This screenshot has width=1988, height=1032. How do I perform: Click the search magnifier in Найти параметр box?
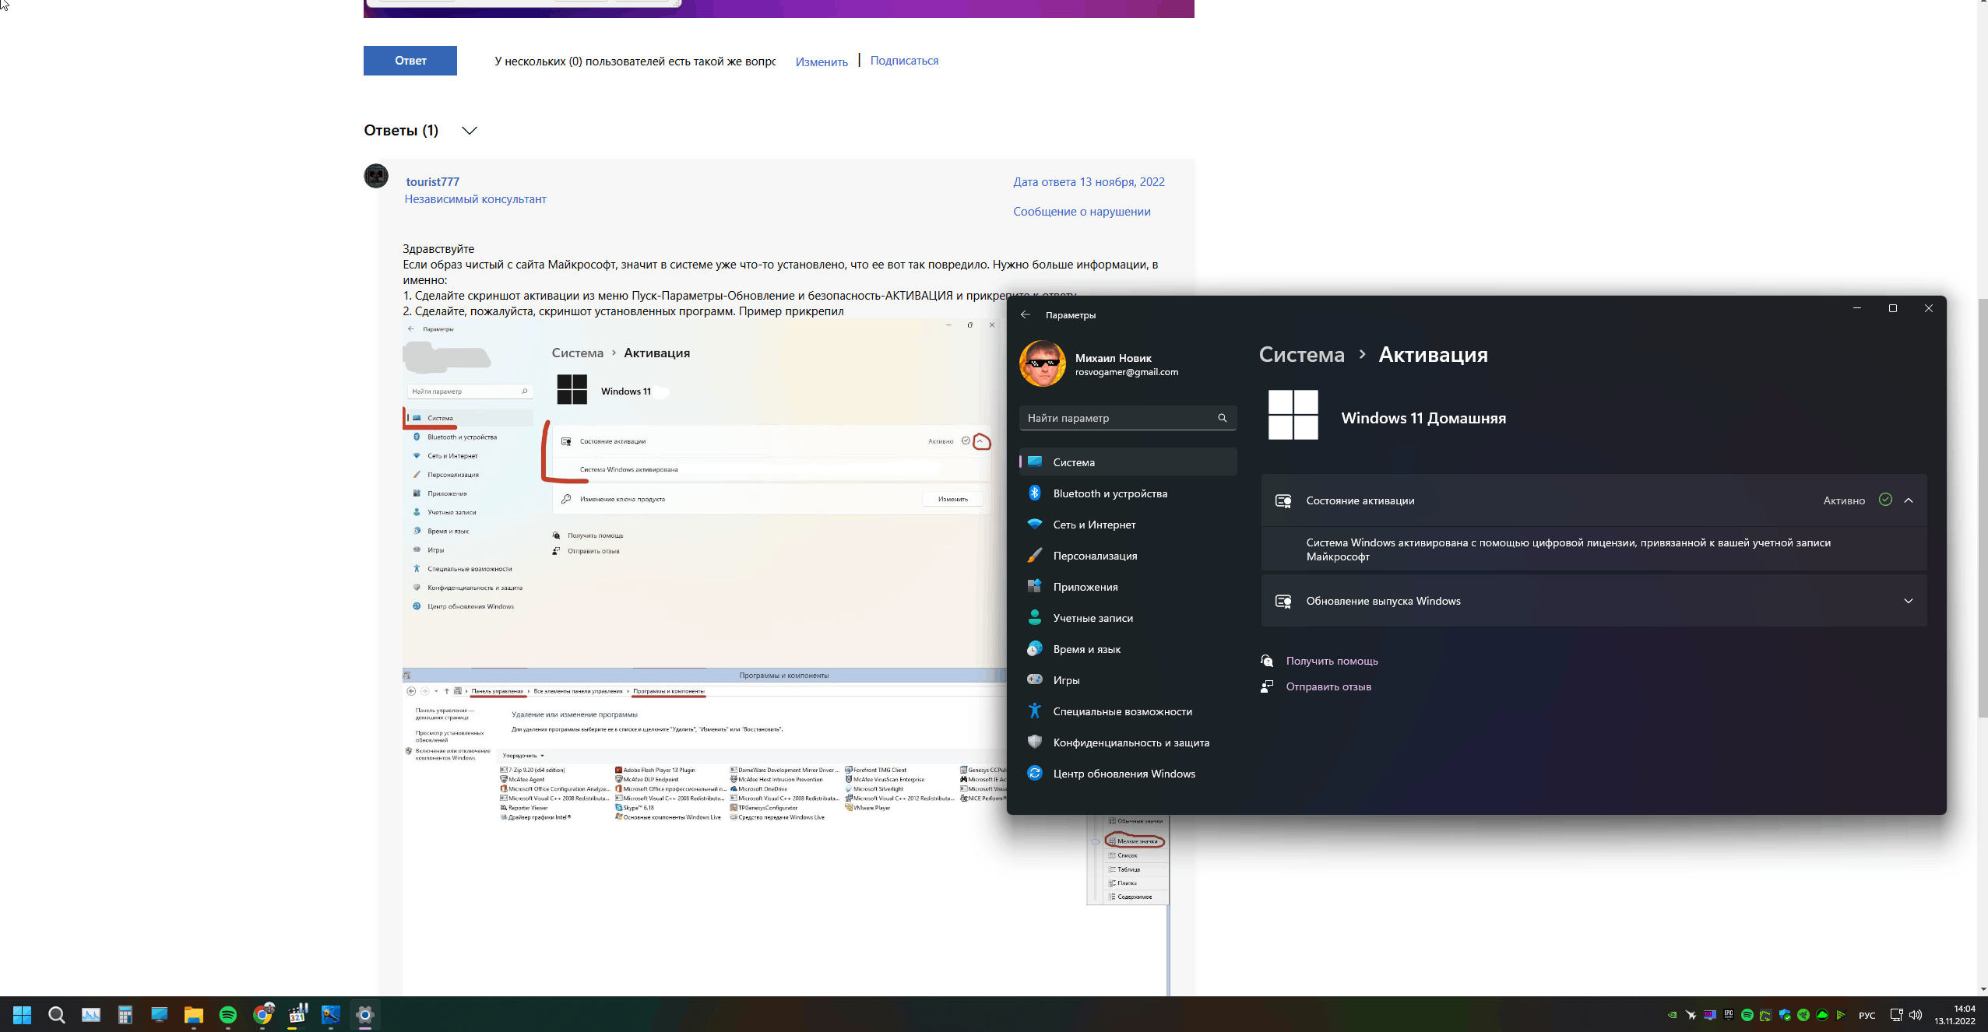tap(1222, 418)
